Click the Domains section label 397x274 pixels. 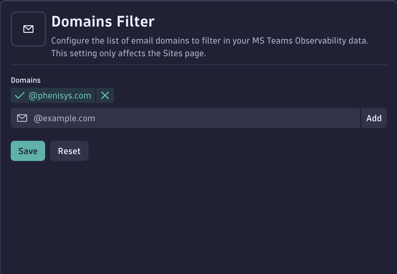tap(26, 80)
